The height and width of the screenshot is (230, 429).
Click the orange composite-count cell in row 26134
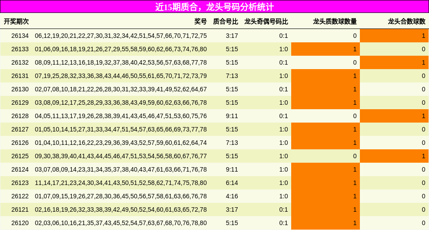click(x=394, y=36)
